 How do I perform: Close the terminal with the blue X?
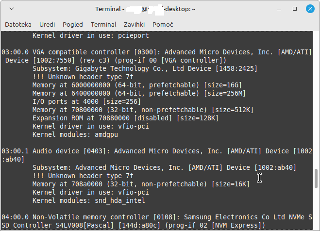(310, 9)
